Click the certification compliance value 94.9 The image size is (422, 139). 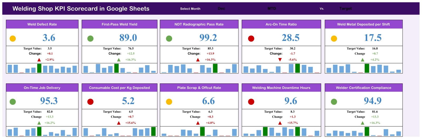pyautogui.click(x=373, y=101)
